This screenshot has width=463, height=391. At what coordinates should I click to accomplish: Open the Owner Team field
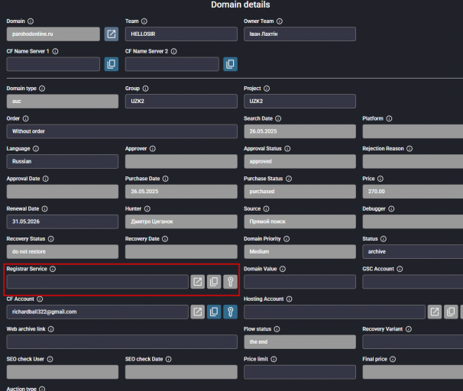click(299, 34)
